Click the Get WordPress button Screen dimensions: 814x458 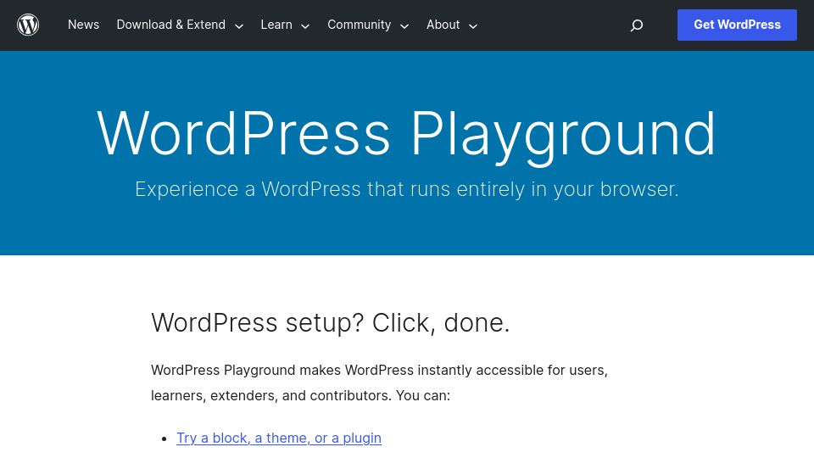737,25
